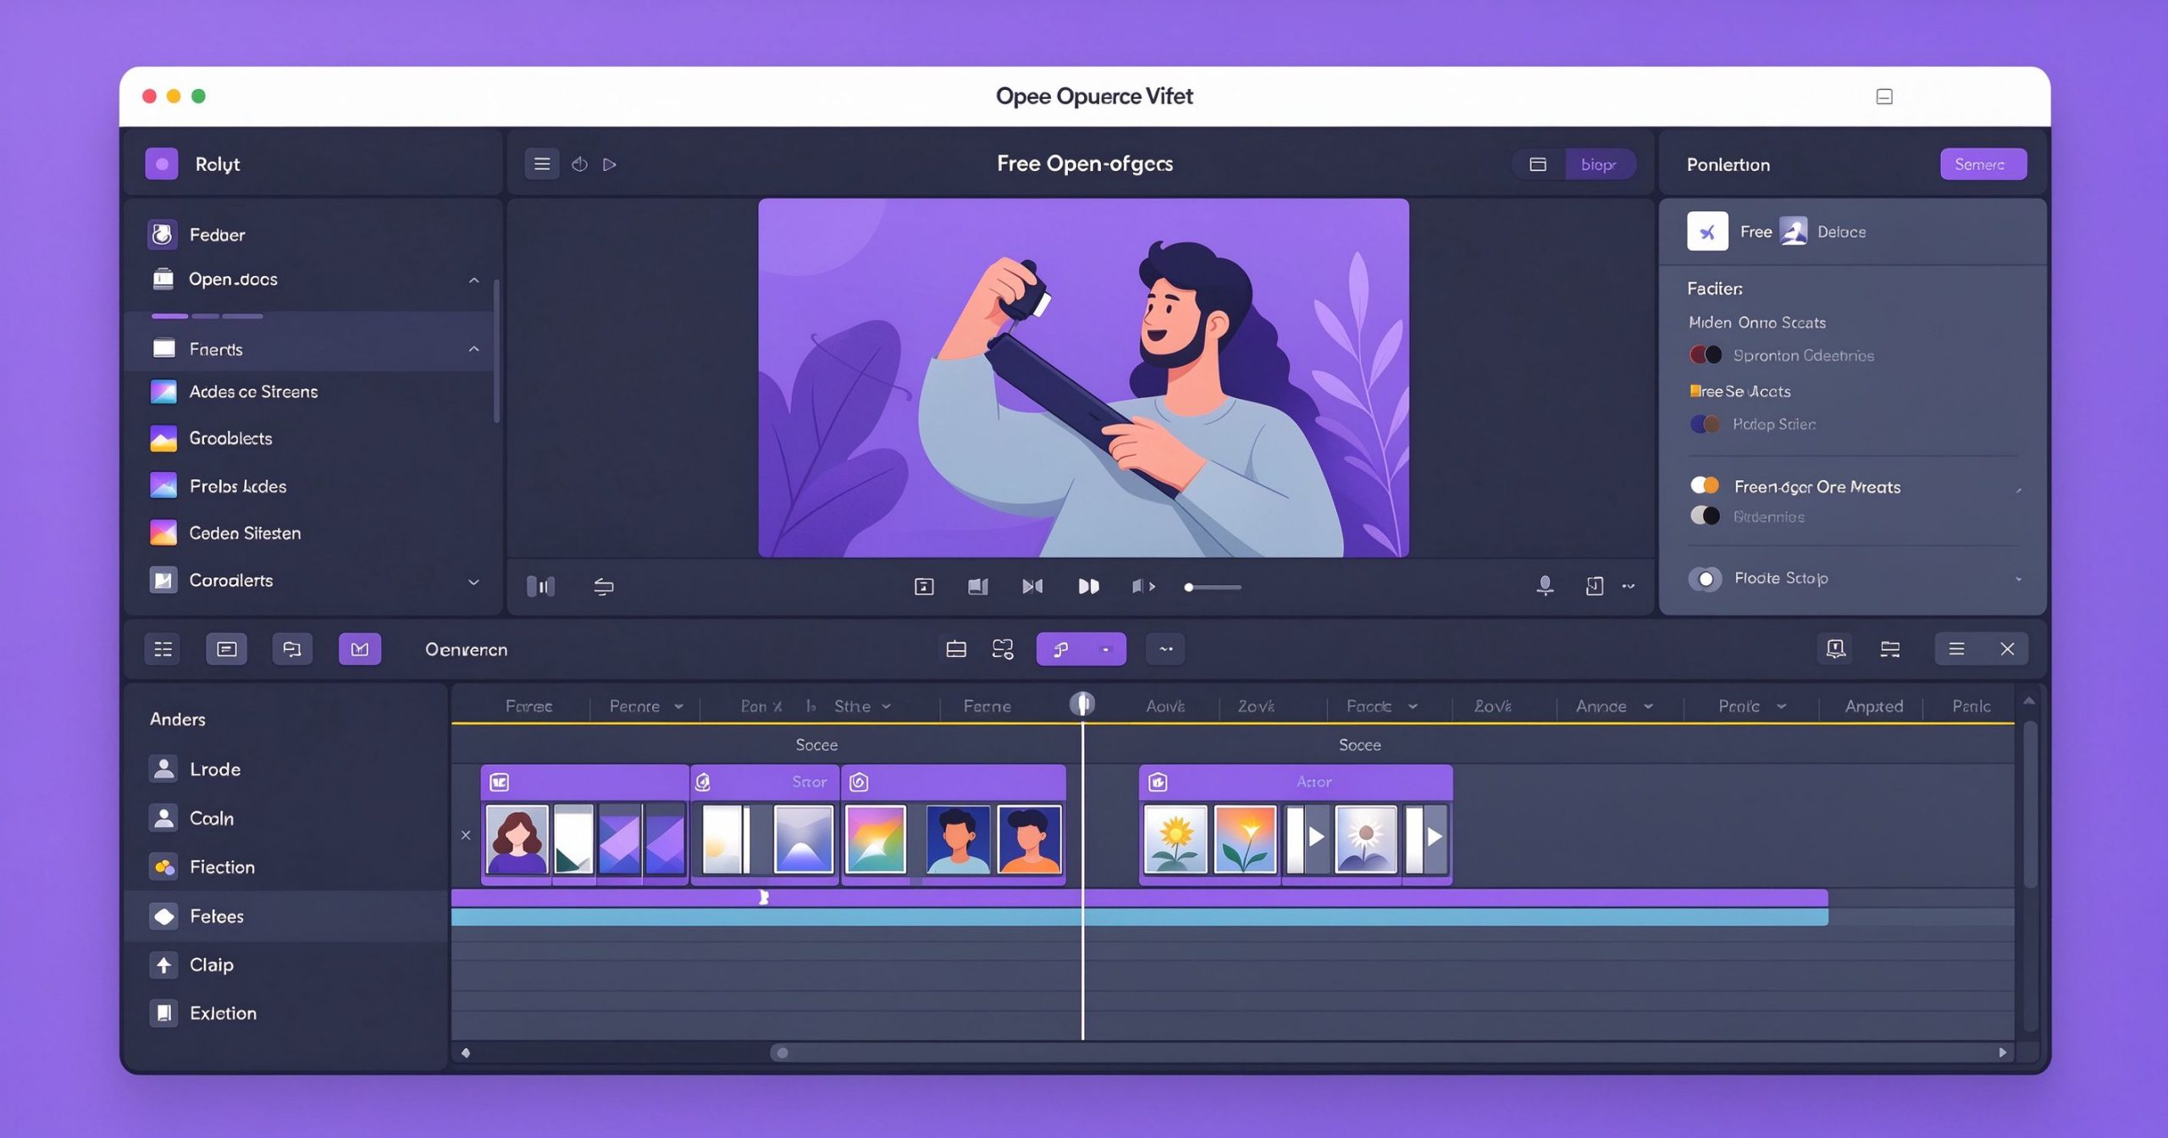Collapse the Fnerts folder chevron

(x=474, y=349)
